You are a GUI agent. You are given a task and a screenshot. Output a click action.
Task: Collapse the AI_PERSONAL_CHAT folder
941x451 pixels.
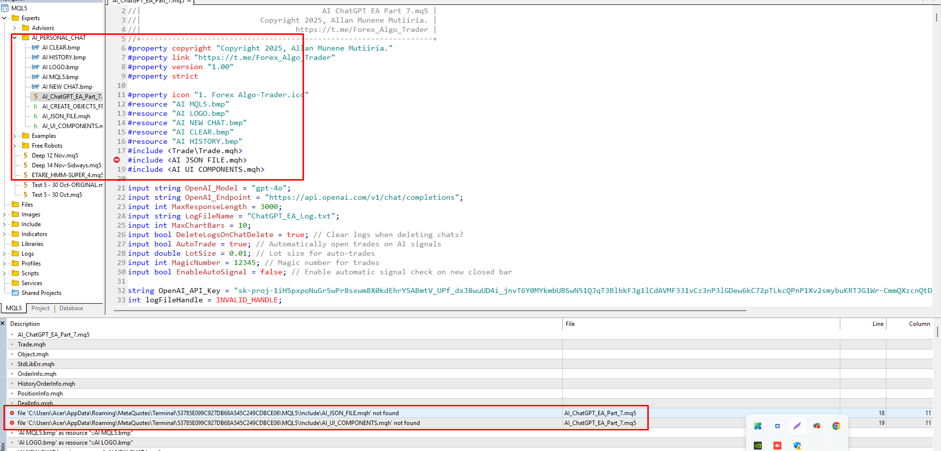tap(15, 37)
